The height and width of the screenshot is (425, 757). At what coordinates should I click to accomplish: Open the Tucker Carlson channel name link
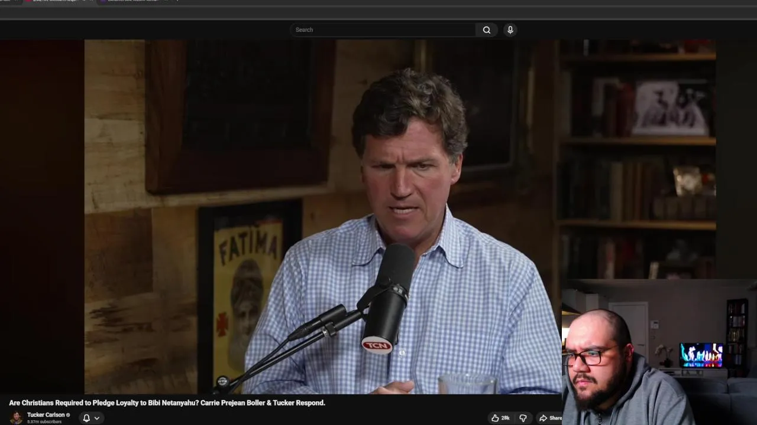[x=46, y=415]
